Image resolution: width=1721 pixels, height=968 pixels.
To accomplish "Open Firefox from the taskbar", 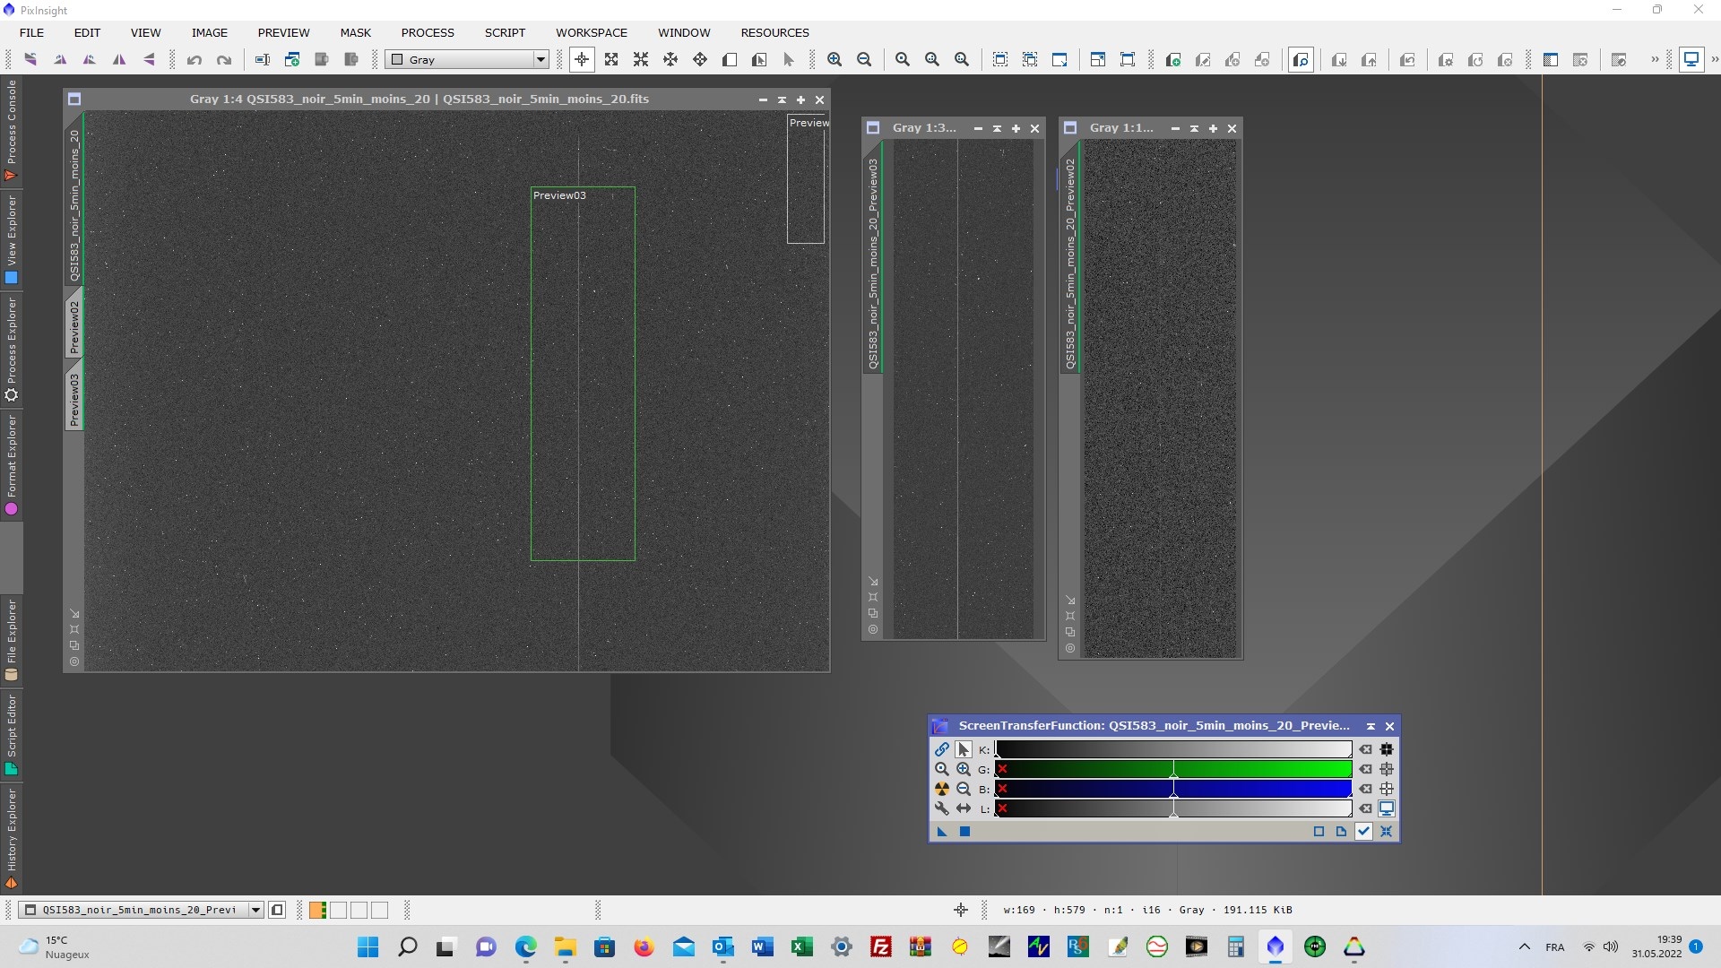I will 644,946.
